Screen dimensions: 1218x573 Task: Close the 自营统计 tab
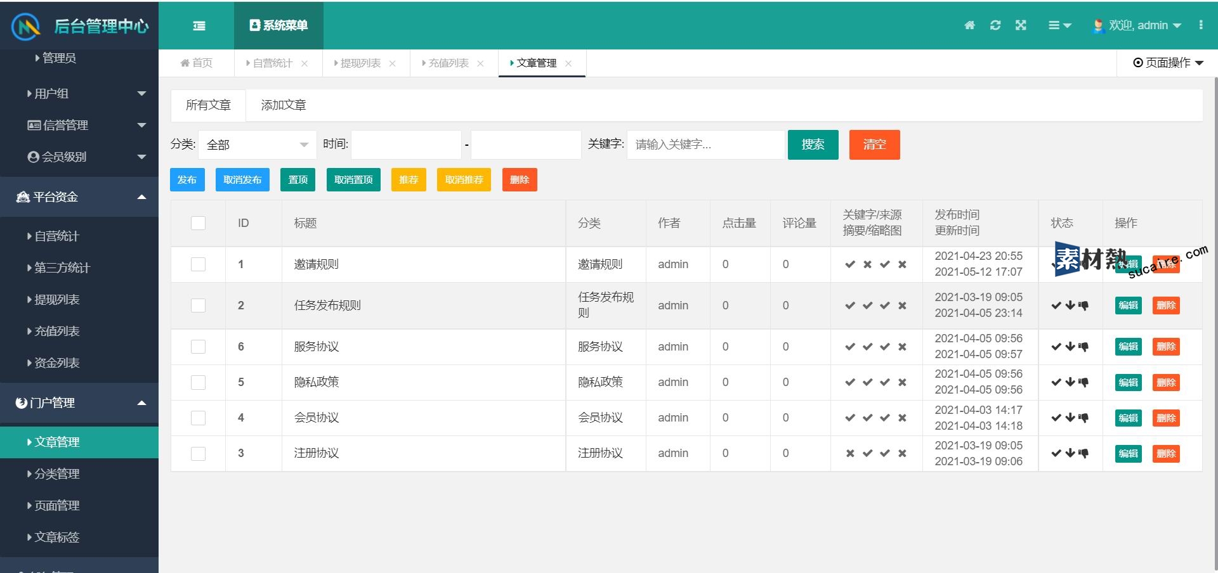tap(304, 63)
